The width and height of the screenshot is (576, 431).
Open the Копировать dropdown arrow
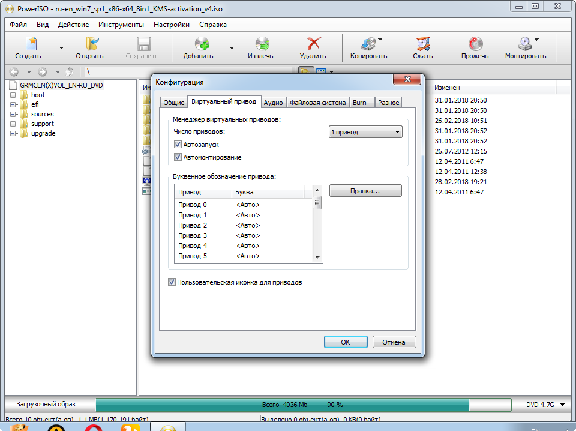pyautogui.click(x=380, y=39)
